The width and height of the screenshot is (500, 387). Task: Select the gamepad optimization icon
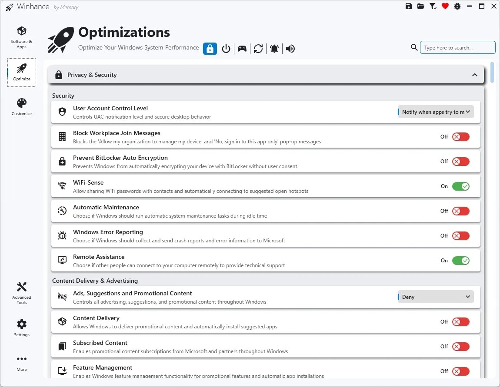tap(242, 49)
